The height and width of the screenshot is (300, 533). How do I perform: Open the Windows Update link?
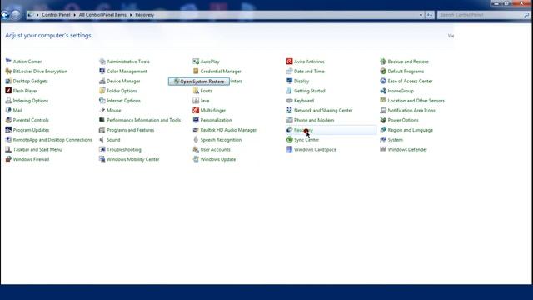click(x=218, y=159)
